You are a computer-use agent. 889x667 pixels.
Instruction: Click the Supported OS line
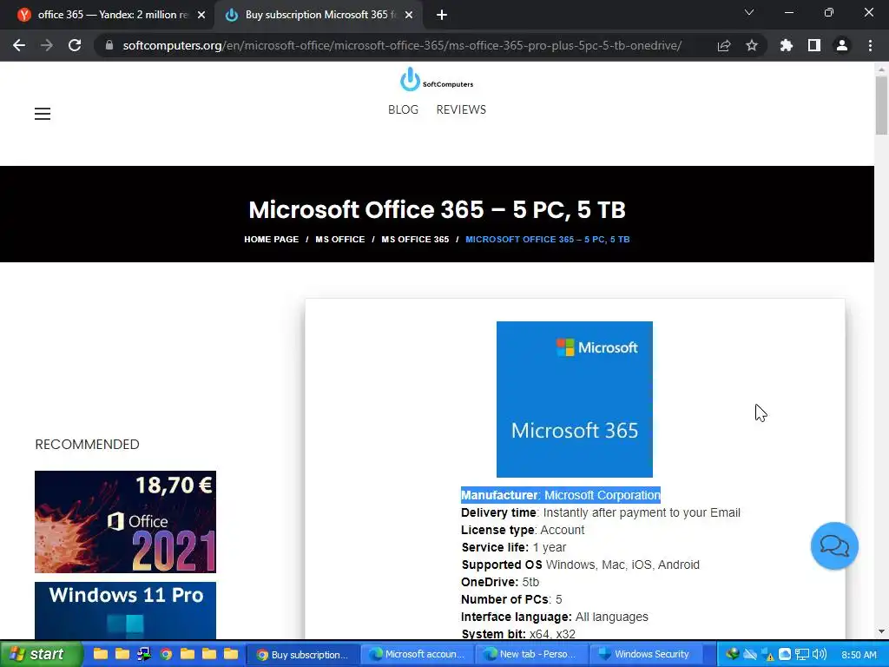(580, 565)
